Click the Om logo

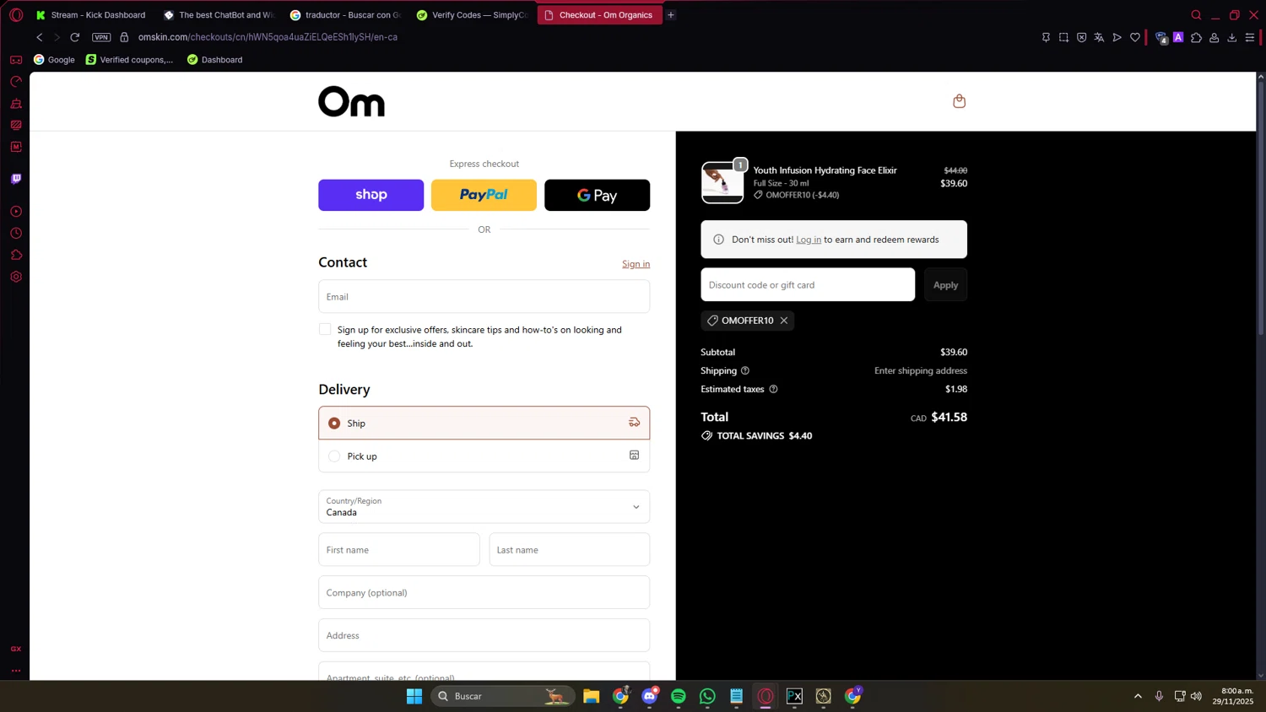click(351, 101)
